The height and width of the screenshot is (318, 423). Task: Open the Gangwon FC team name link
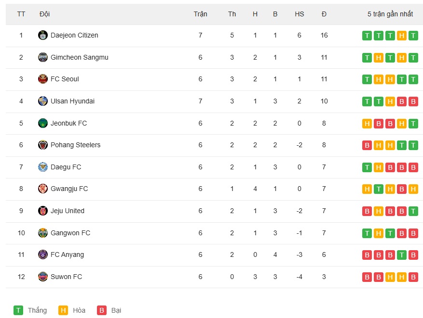tap(70, 233)
